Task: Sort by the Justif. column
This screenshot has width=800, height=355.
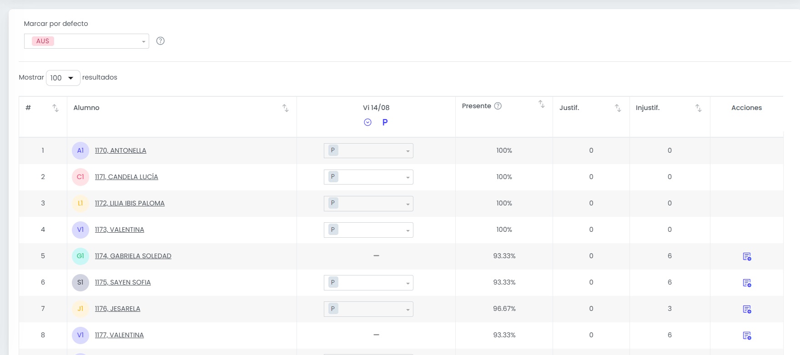Action: (618, 108)
